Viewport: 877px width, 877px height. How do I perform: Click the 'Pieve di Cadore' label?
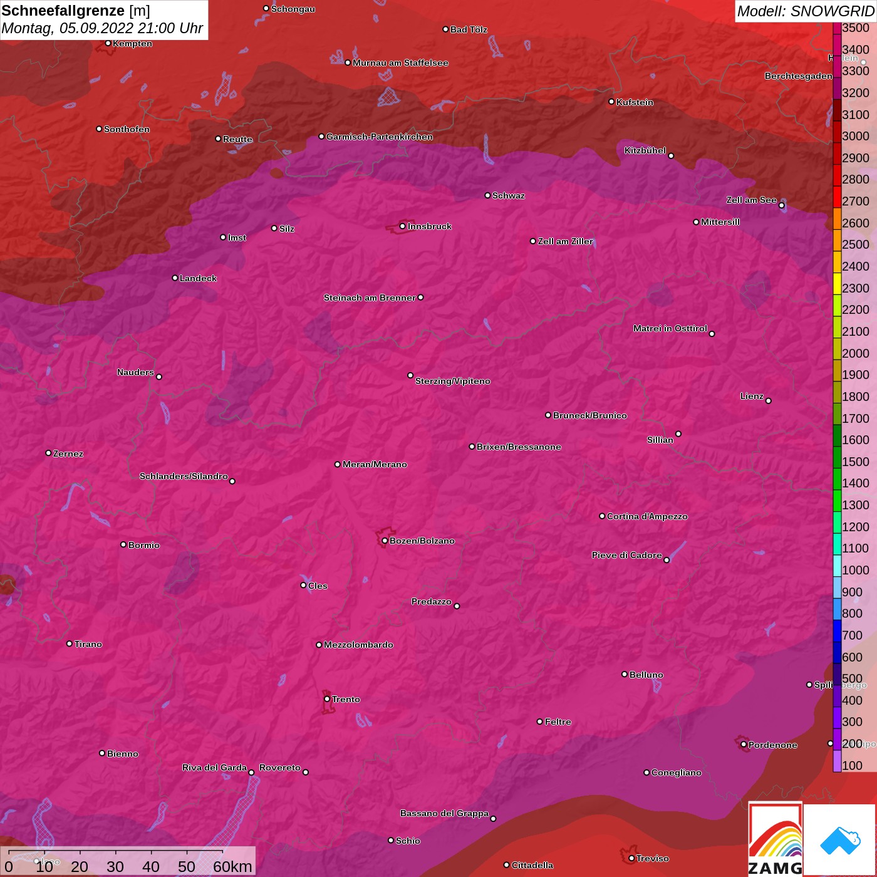pos(627,555)
